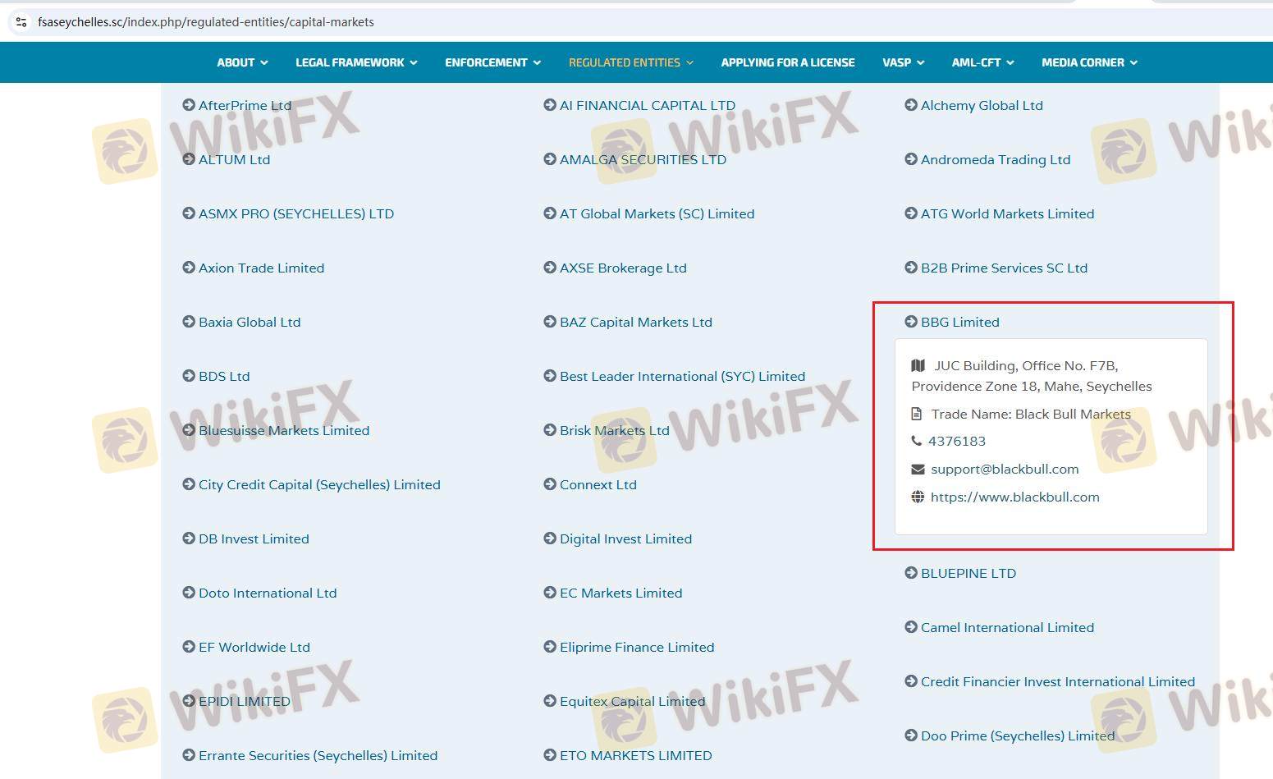Expand the ABOUT dropdown menu

(242, 62)
